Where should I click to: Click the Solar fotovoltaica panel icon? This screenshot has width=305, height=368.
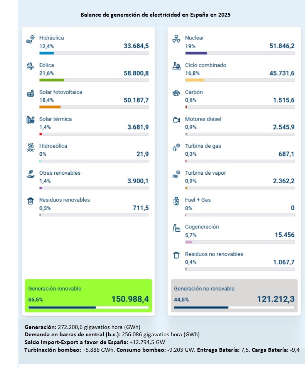tap(30, 94)
